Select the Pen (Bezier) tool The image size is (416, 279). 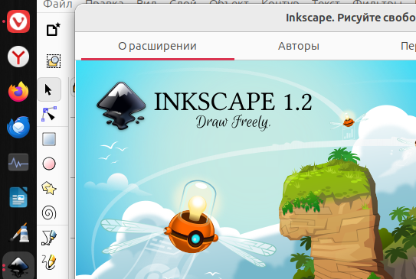49,238
